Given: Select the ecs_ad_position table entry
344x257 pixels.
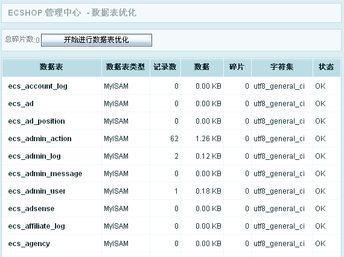Looking at the screenshot, I should (x=36, y=121).
